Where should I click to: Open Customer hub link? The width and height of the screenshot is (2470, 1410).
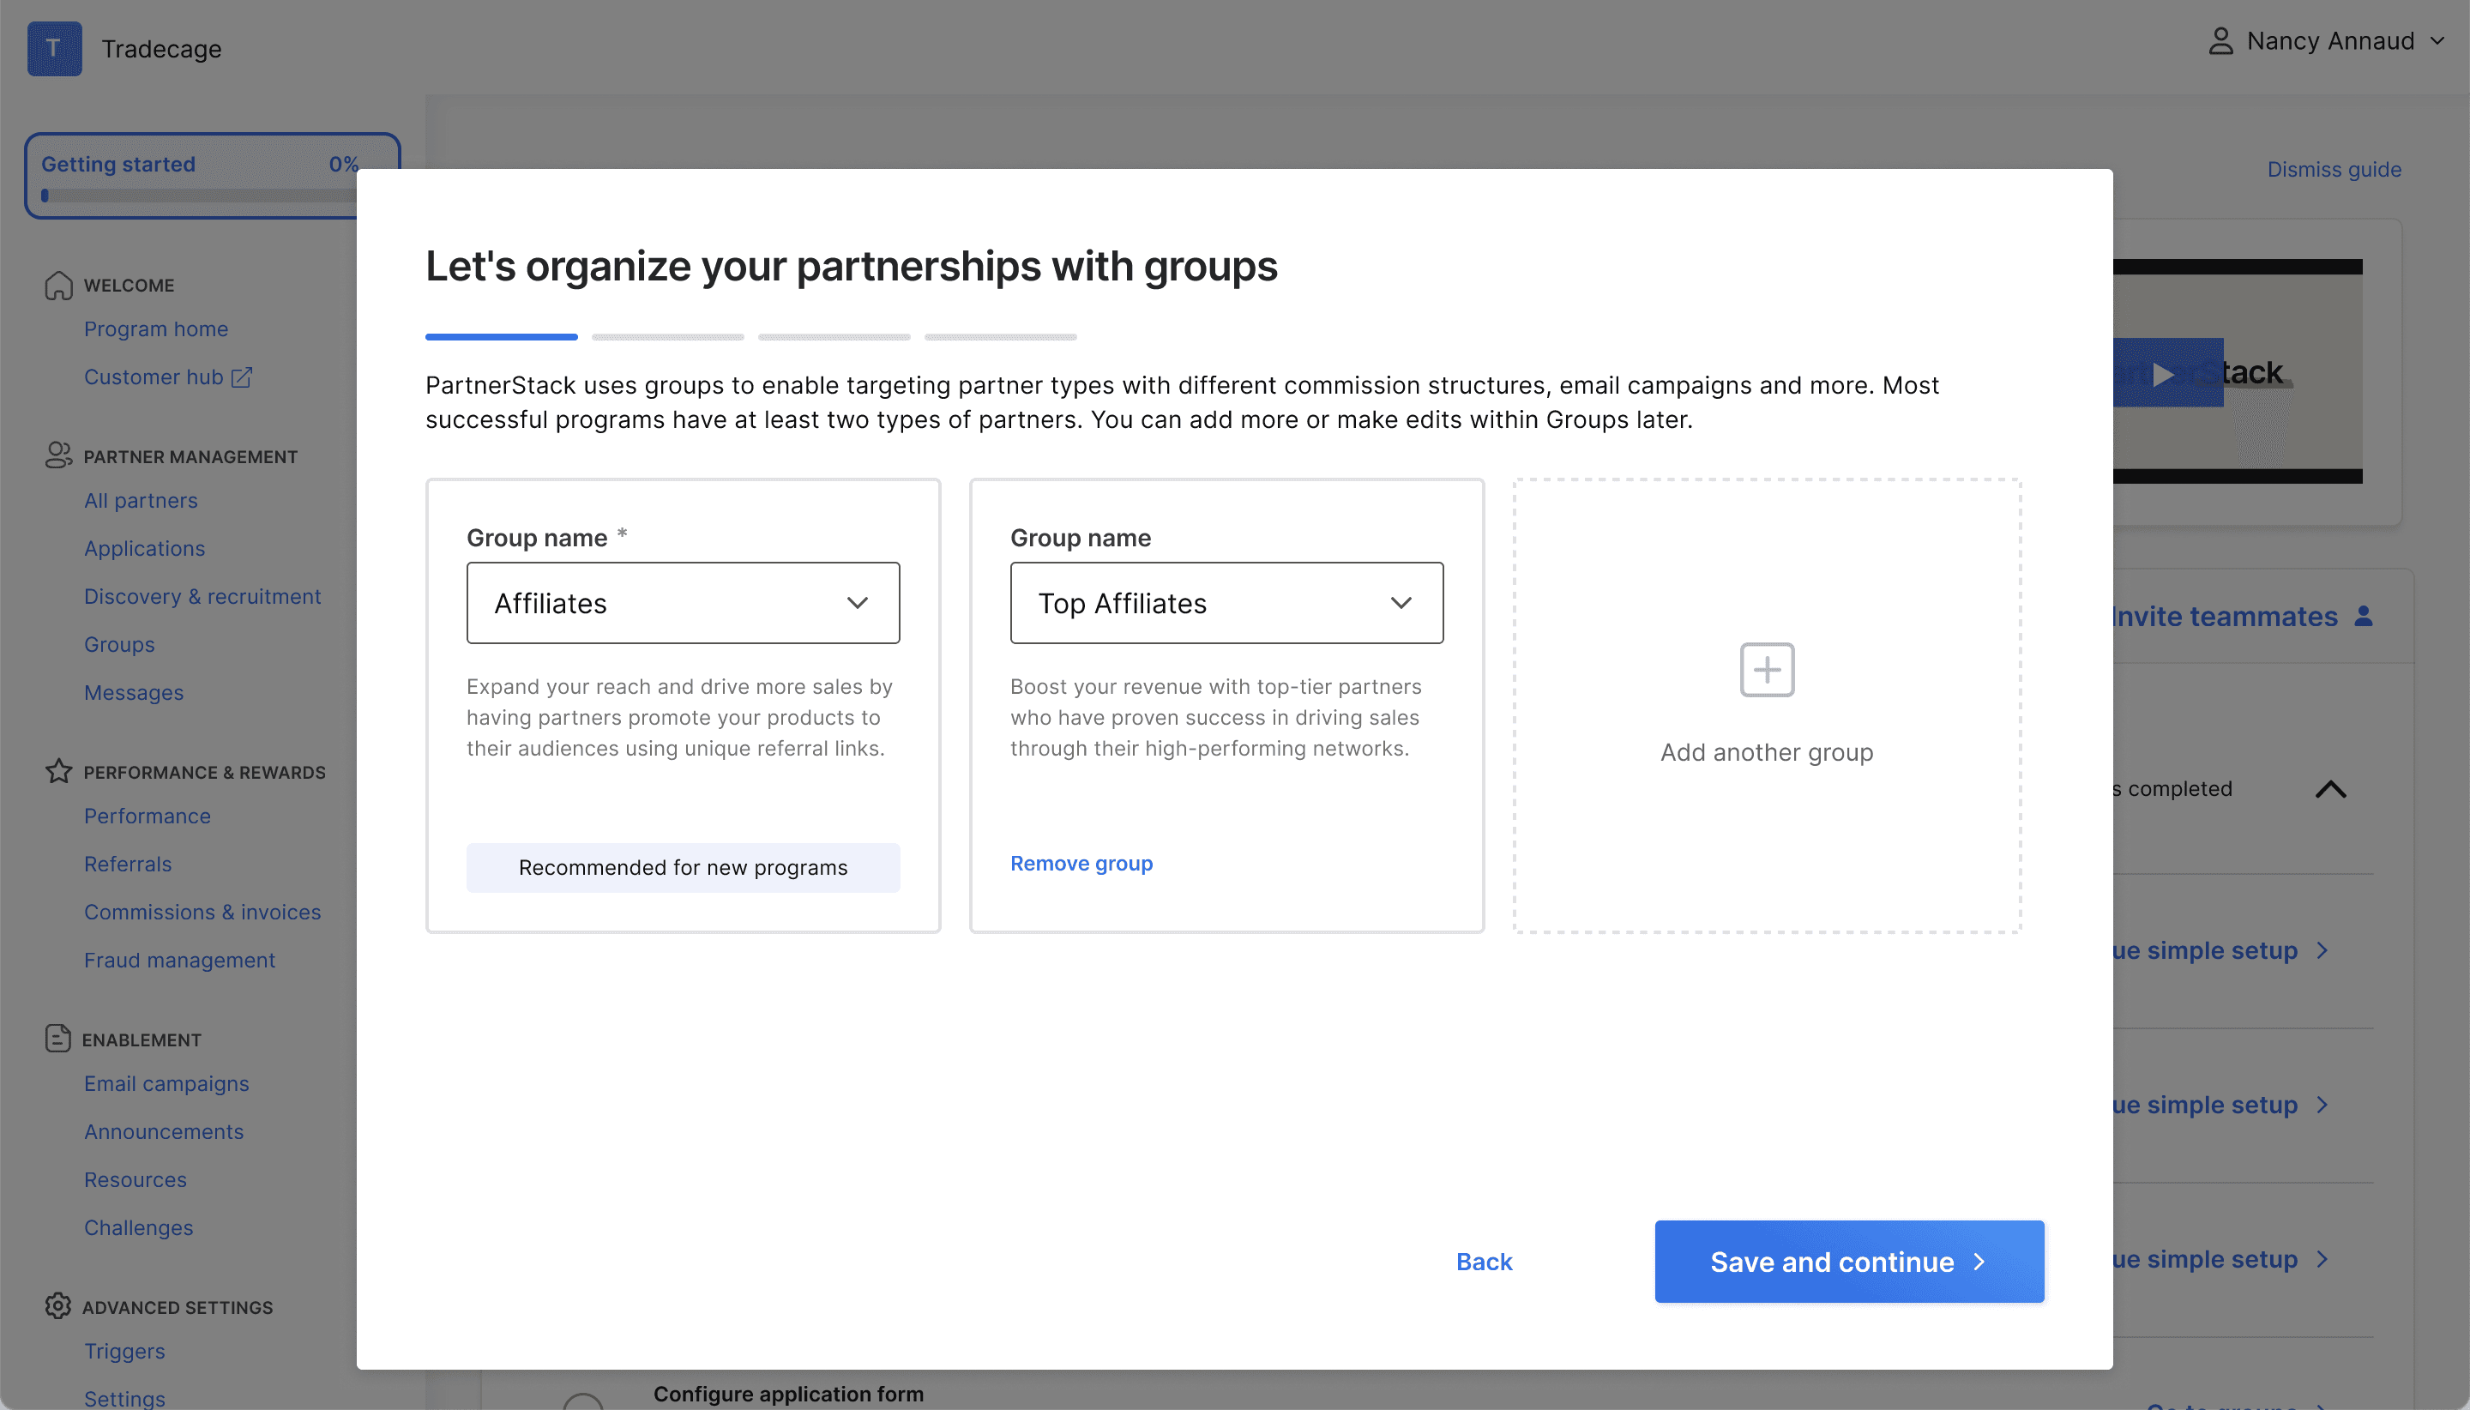[153, 377]
